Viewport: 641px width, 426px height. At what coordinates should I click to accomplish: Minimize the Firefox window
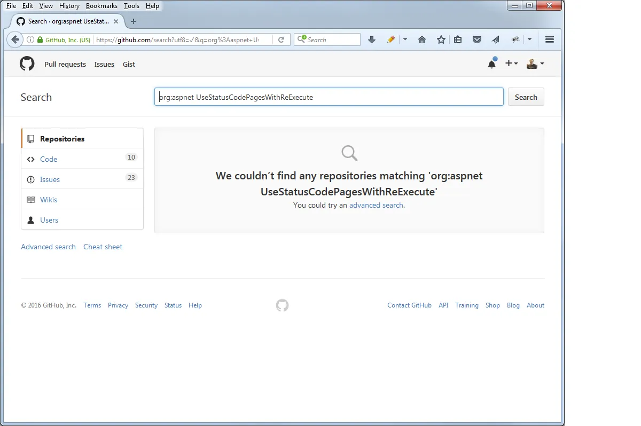(x=514, y=5)
